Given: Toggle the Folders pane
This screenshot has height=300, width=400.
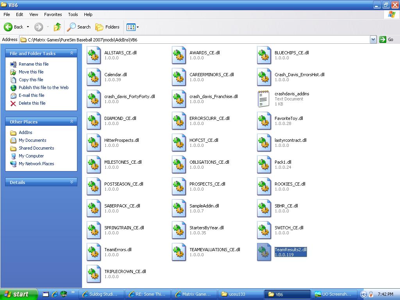Looking at the screenshot, I should click(x=107, y=27).
